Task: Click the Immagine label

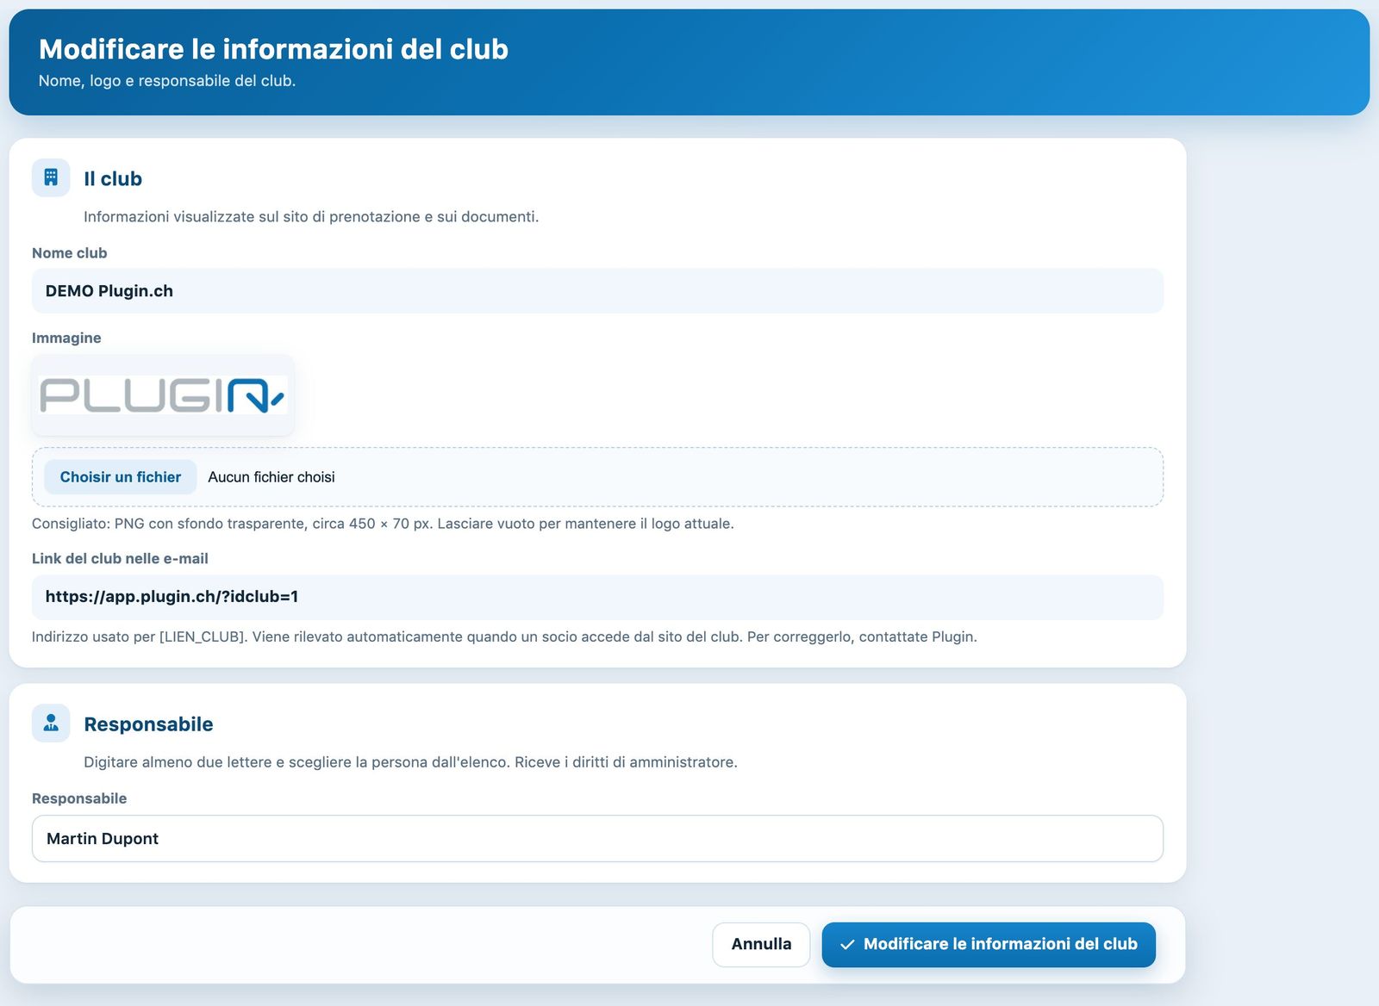Action: tap(66, 338)
